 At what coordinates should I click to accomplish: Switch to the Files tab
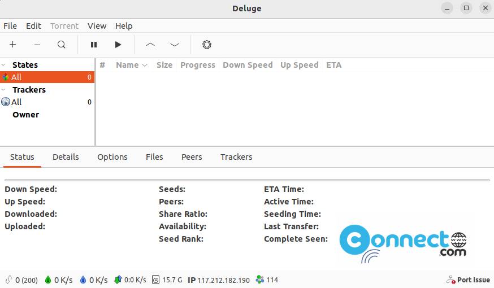coord(154,157)
